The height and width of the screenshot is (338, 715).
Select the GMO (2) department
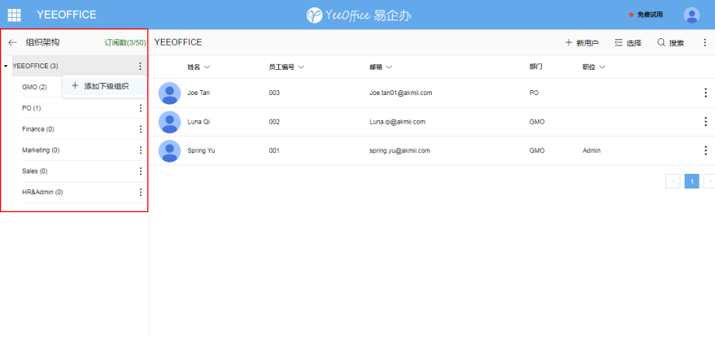coord(34,87)
